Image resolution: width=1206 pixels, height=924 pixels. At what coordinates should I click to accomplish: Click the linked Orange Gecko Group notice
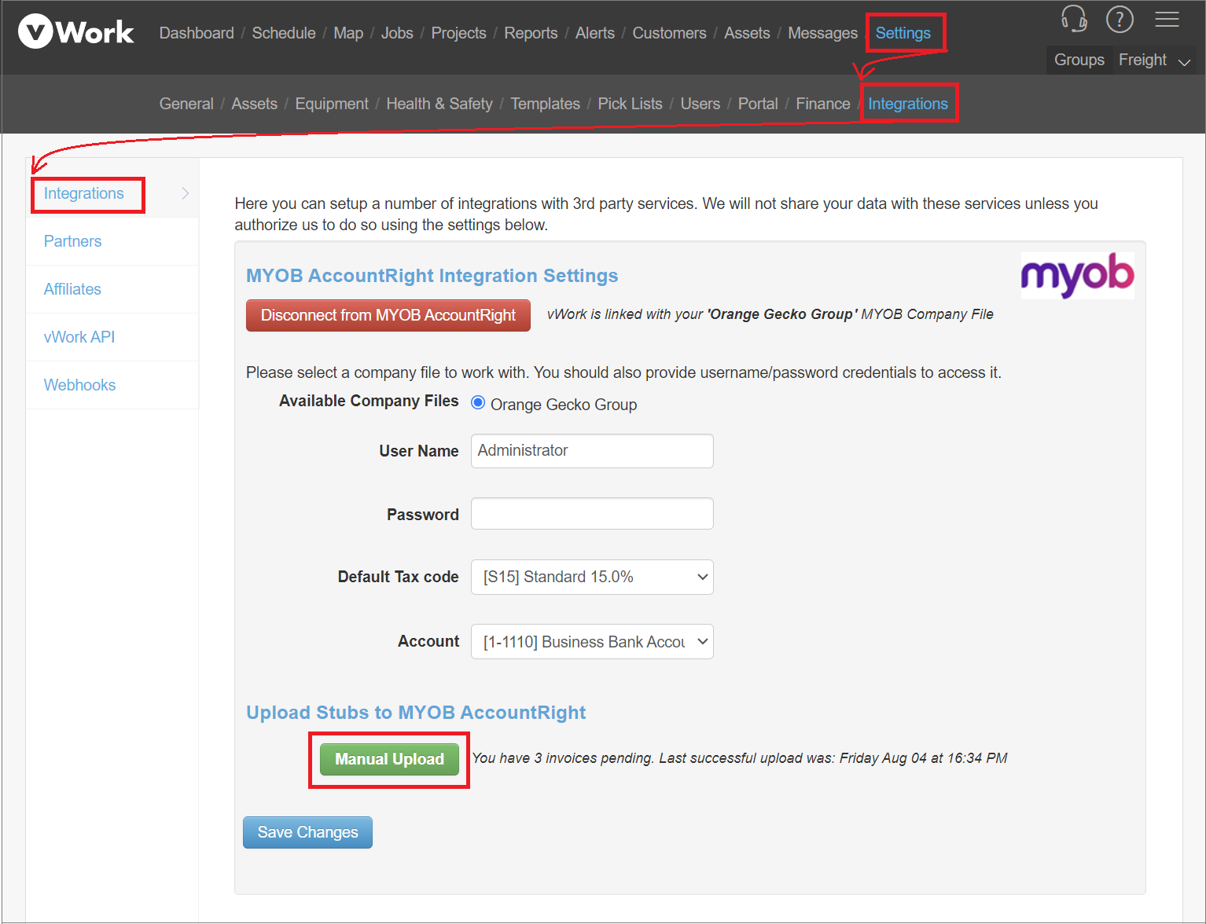(x=770, y=314)
